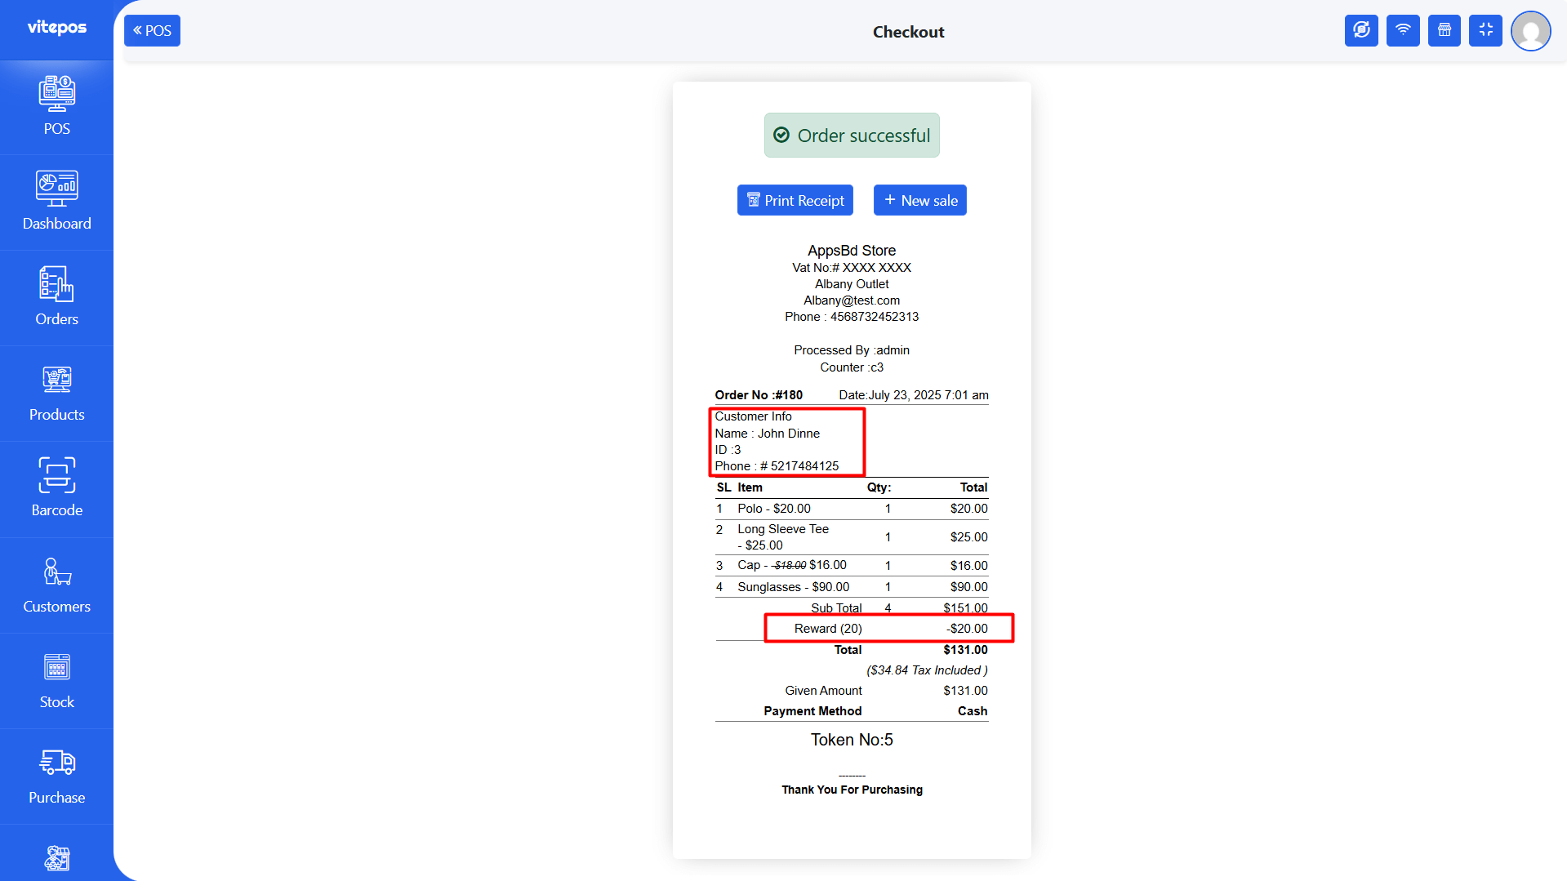Click the Order successful banner

[x=852, y=136]
